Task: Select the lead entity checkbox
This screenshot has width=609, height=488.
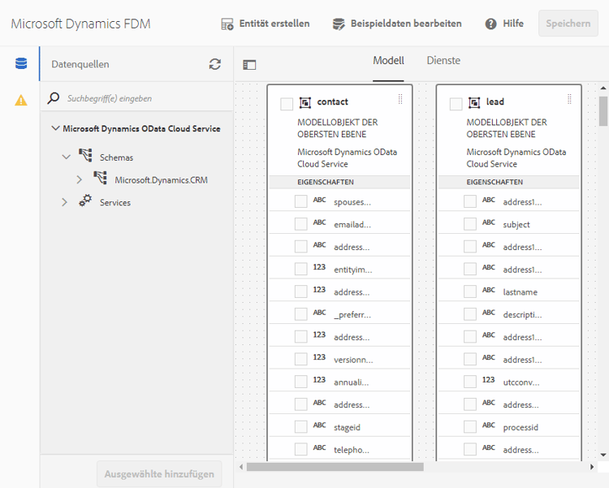Action: (456, 104)
